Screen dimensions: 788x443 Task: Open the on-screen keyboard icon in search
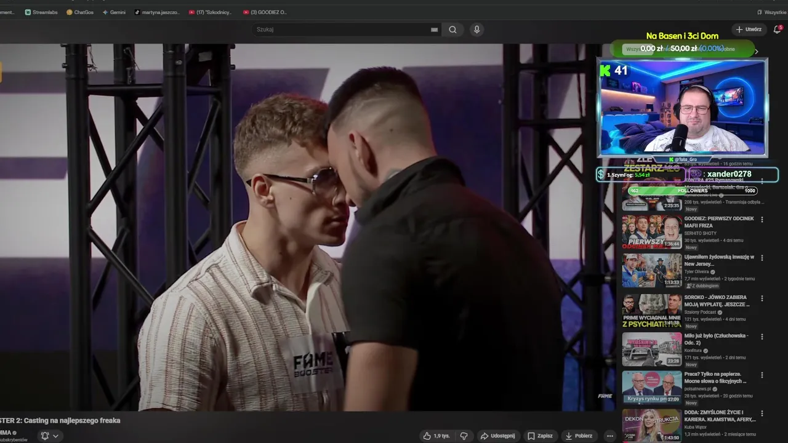(x=434, y=30)
